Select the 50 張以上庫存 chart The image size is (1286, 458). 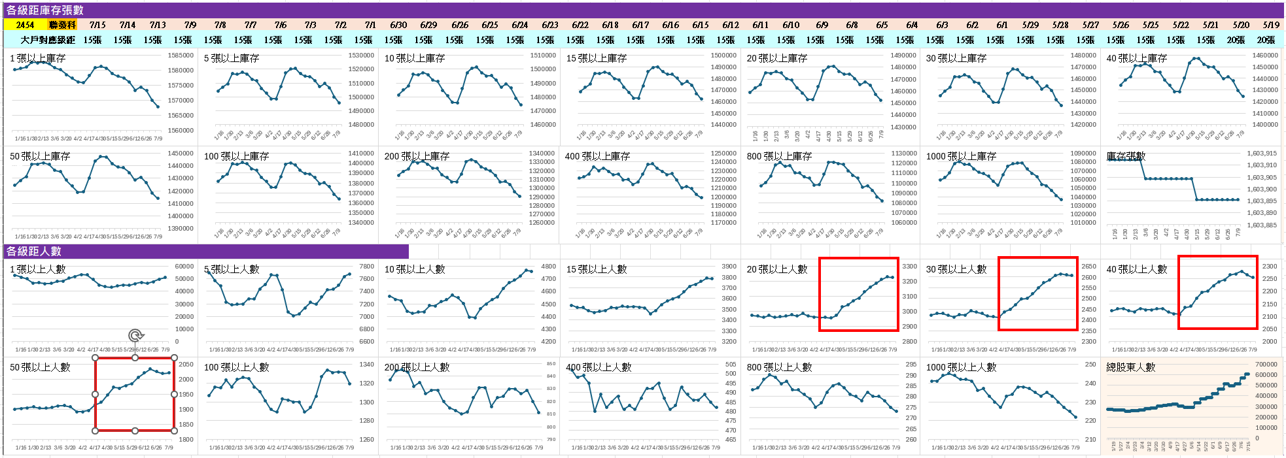coord(101,195)
